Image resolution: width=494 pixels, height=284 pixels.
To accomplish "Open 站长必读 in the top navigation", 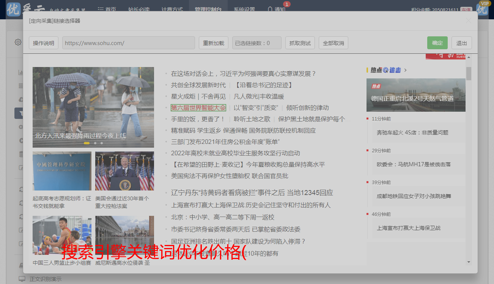I will [139, 9].
